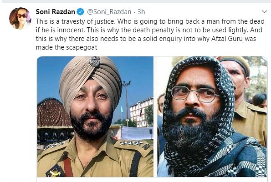Image resolution: width=271 pixels, height=182 pixels.
Task: Click the shoulder stars on officer's uniform
Action: point(131,143)
